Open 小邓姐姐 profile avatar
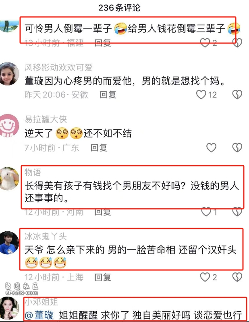This screenshot has width=249, height=322. point(9,308)
